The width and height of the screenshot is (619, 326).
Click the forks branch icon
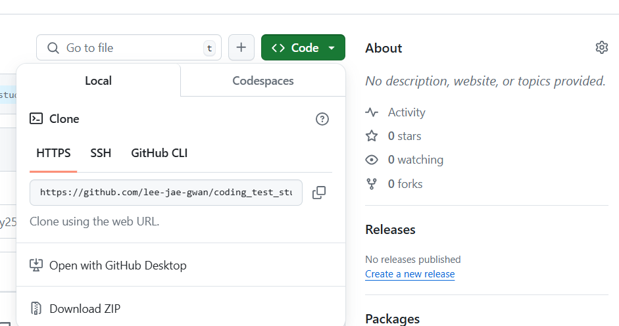(372, 184)
